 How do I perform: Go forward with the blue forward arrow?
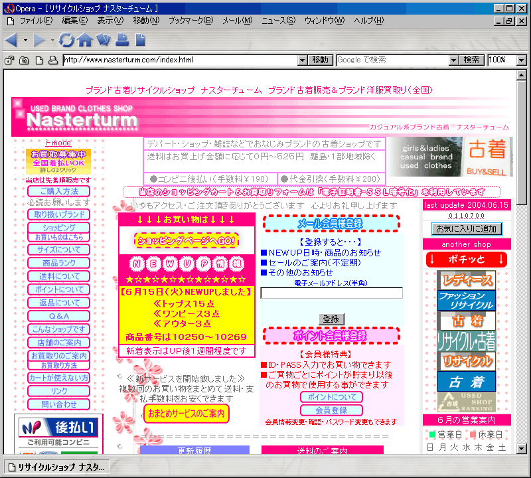tap(39, 40)
